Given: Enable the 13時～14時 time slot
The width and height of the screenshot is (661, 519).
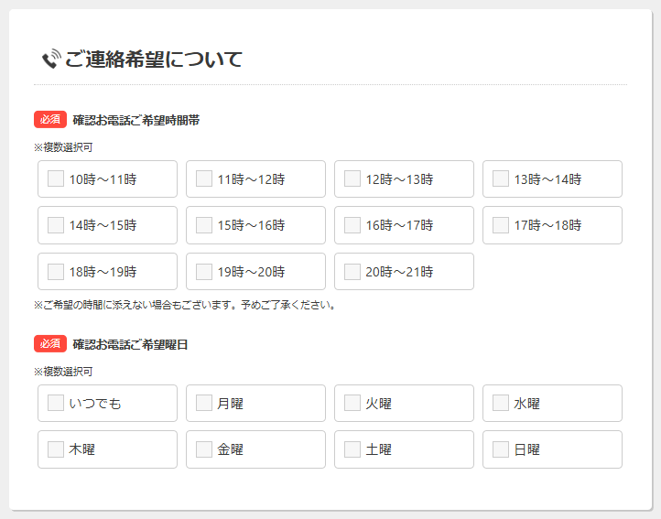Looking at the screenshot, I should [501, 179].
